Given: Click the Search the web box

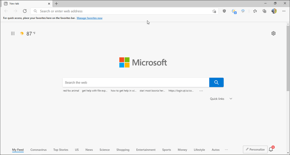Looking at the screenshot, I should 136,82.
